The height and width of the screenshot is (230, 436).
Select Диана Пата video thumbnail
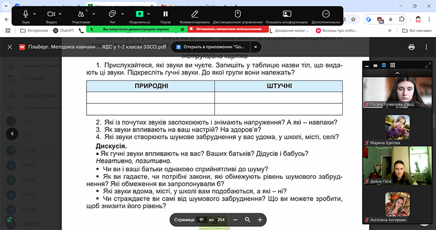point(397,166)
